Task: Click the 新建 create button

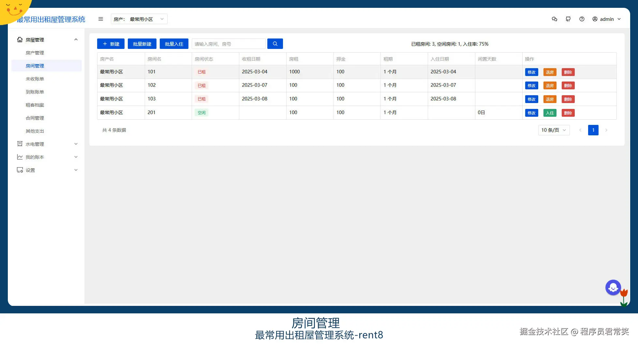Action: pos(111,43)
